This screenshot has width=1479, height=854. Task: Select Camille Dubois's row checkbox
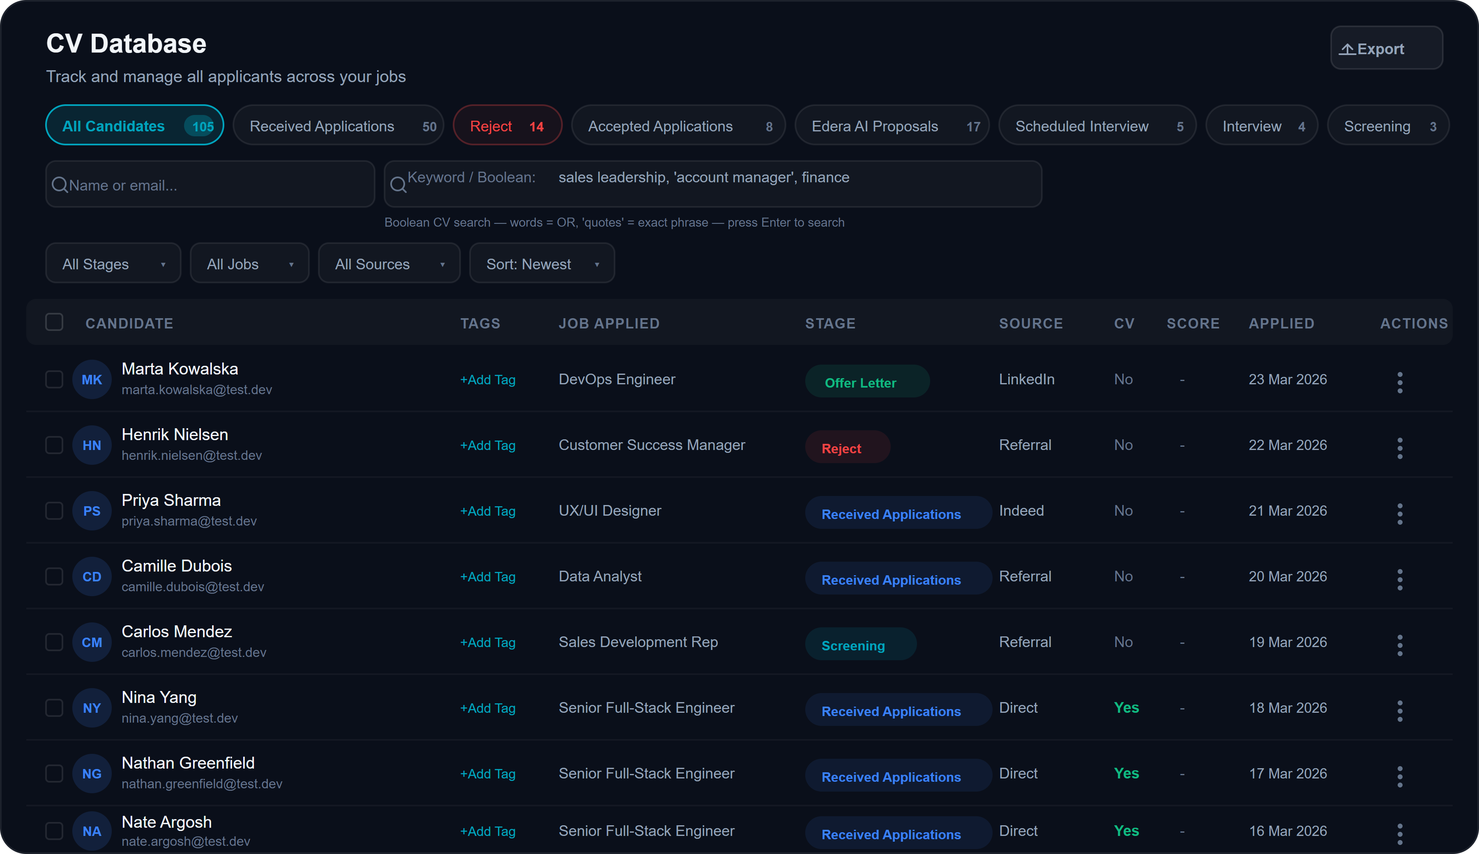[x=54, y=576]
